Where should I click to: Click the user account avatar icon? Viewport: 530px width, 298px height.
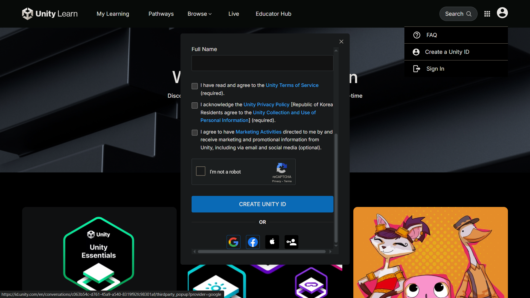tap(502, 13)
